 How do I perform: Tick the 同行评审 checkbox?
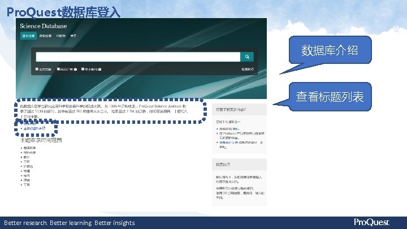[x=58, y=69]
